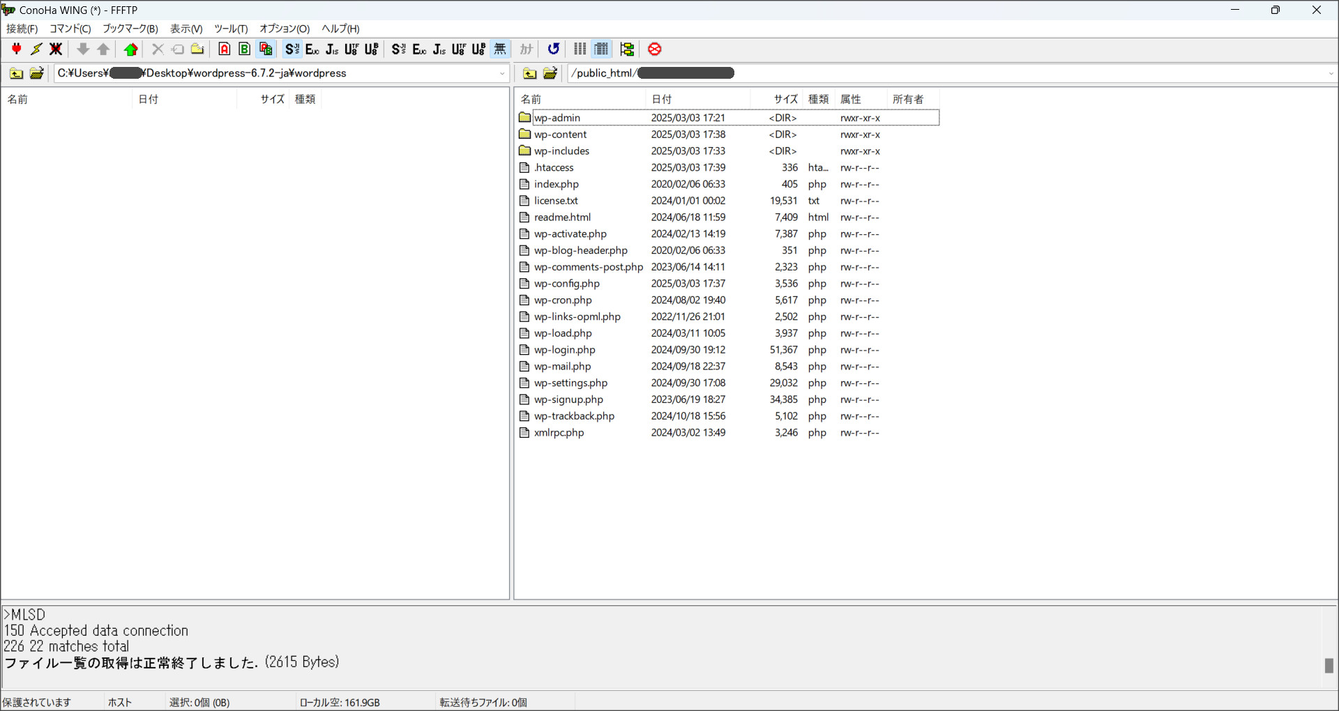Image resolution: width=1339 pixels, height=711 pixels.
Task: Expand the remote path dropdown
Action: tap(1331, 73)
